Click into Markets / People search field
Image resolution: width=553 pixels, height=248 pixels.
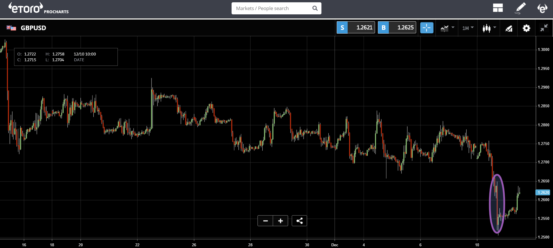point(272,8)
